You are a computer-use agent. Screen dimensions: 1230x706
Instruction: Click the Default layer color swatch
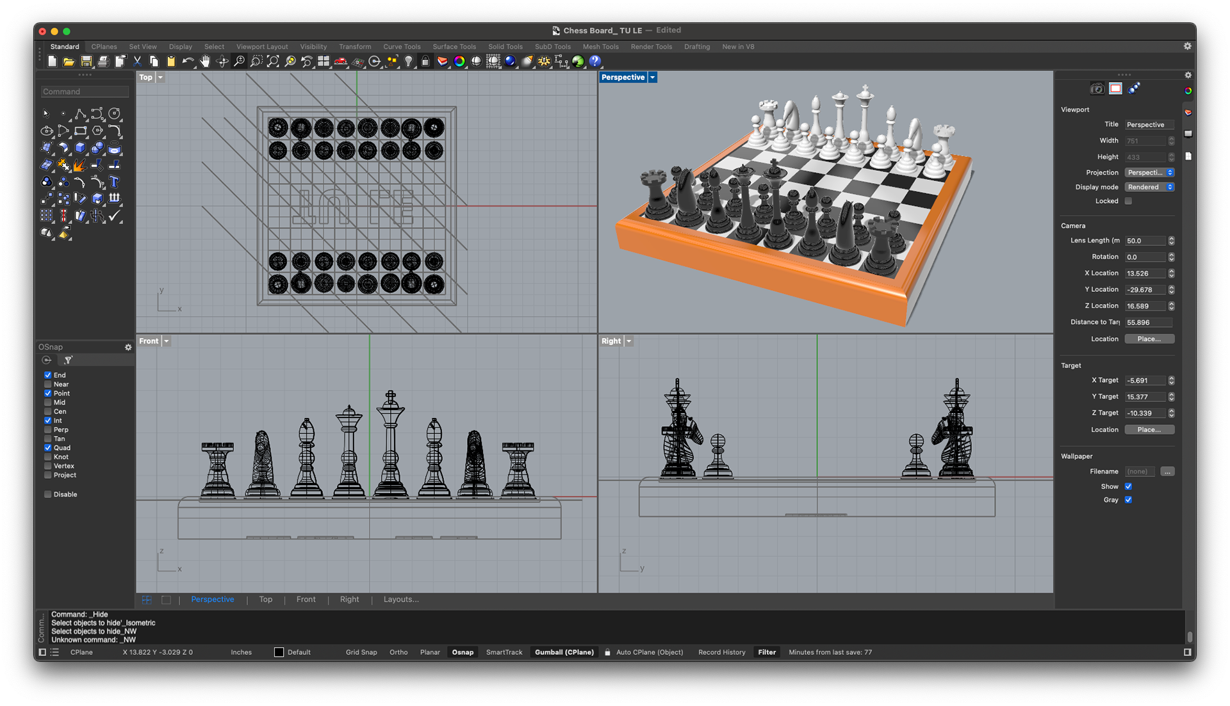(279, 652)
